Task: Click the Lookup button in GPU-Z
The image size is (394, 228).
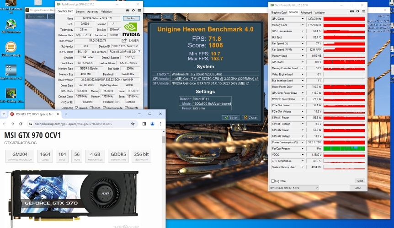Action: [x=131, y=18]
